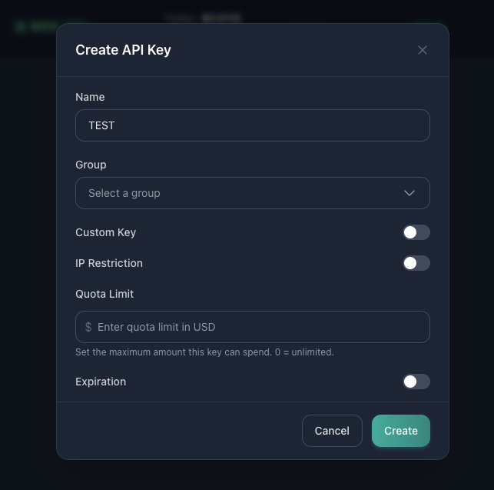Viewport: 494px width, 490px height.
Task: Click the dollar sign icon in quota field
Action: (x=88, y=327)
